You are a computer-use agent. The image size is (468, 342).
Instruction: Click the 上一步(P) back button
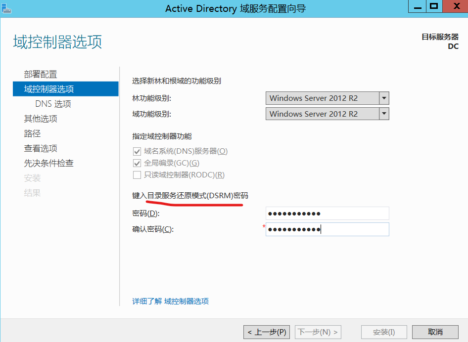tap(267, 332)
